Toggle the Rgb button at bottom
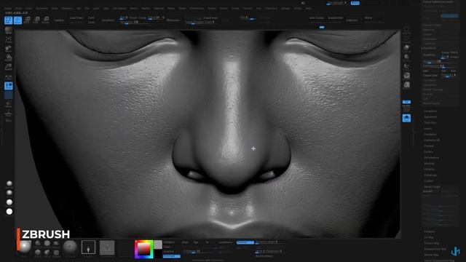Image resolution: width=466 pixels, height=262 pixels. (x=196, y=242)
